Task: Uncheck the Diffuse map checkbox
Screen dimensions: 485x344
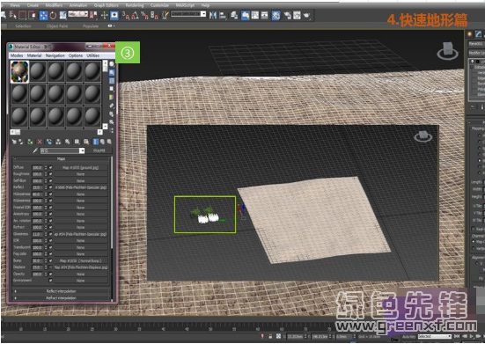Action: (51, 167)
